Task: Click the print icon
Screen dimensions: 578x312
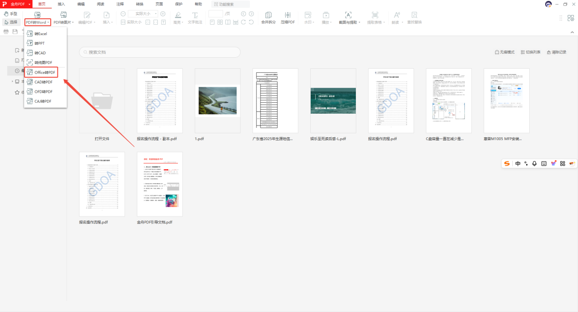Action: (x=6, y=31)
